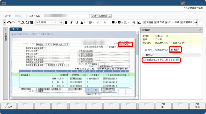Undo the last edit
The image size is (206, 114).
9,23
